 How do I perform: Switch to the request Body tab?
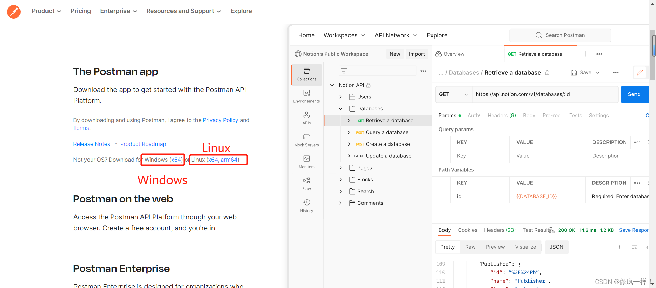(x=529, y=116)
